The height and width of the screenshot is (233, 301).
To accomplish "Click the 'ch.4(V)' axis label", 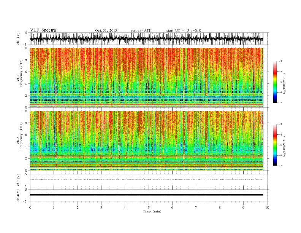I will point(18,195).
